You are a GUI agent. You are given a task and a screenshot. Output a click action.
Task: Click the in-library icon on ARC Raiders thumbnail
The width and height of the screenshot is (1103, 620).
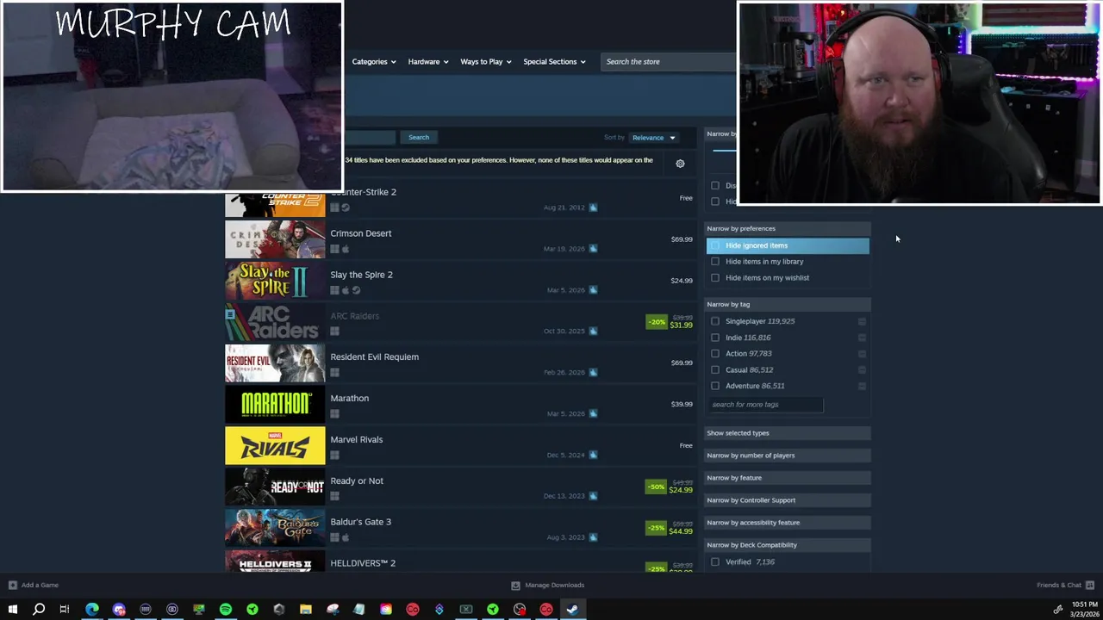tap(230, 313)
